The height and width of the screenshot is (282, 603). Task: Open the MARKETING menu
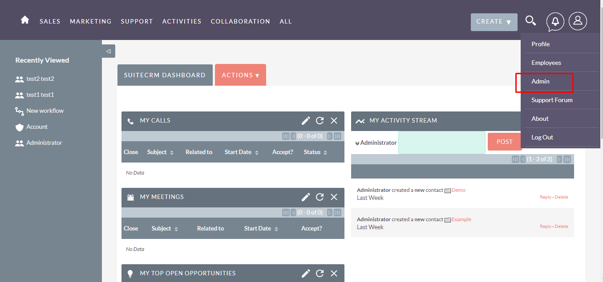click(x=91, y=21)
